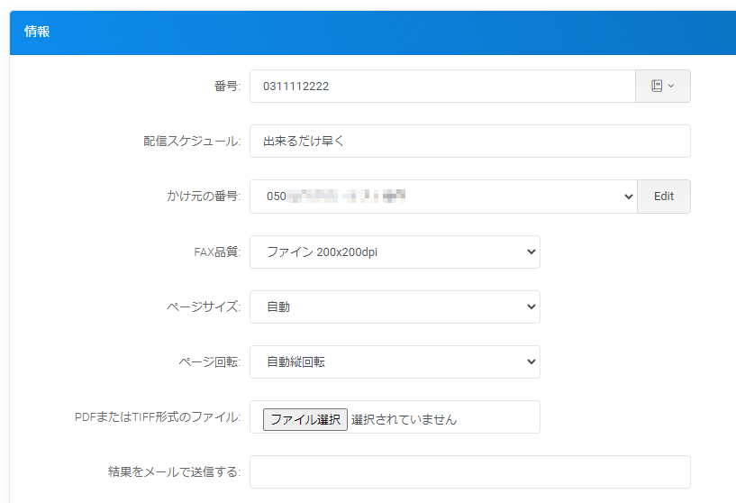Image resolution: width=736 pixels, height=503 pixels.
Task: Click the 結果をメールで送信する: label
Action: click(x=173, y=471)
